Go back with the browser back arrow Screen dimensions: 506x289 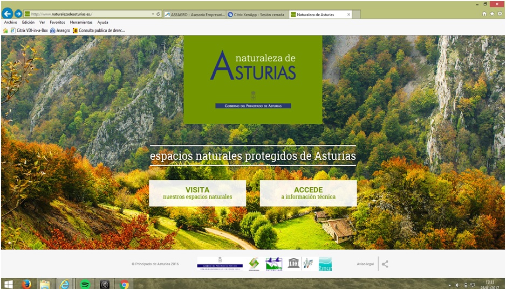(x=8, y=14)
